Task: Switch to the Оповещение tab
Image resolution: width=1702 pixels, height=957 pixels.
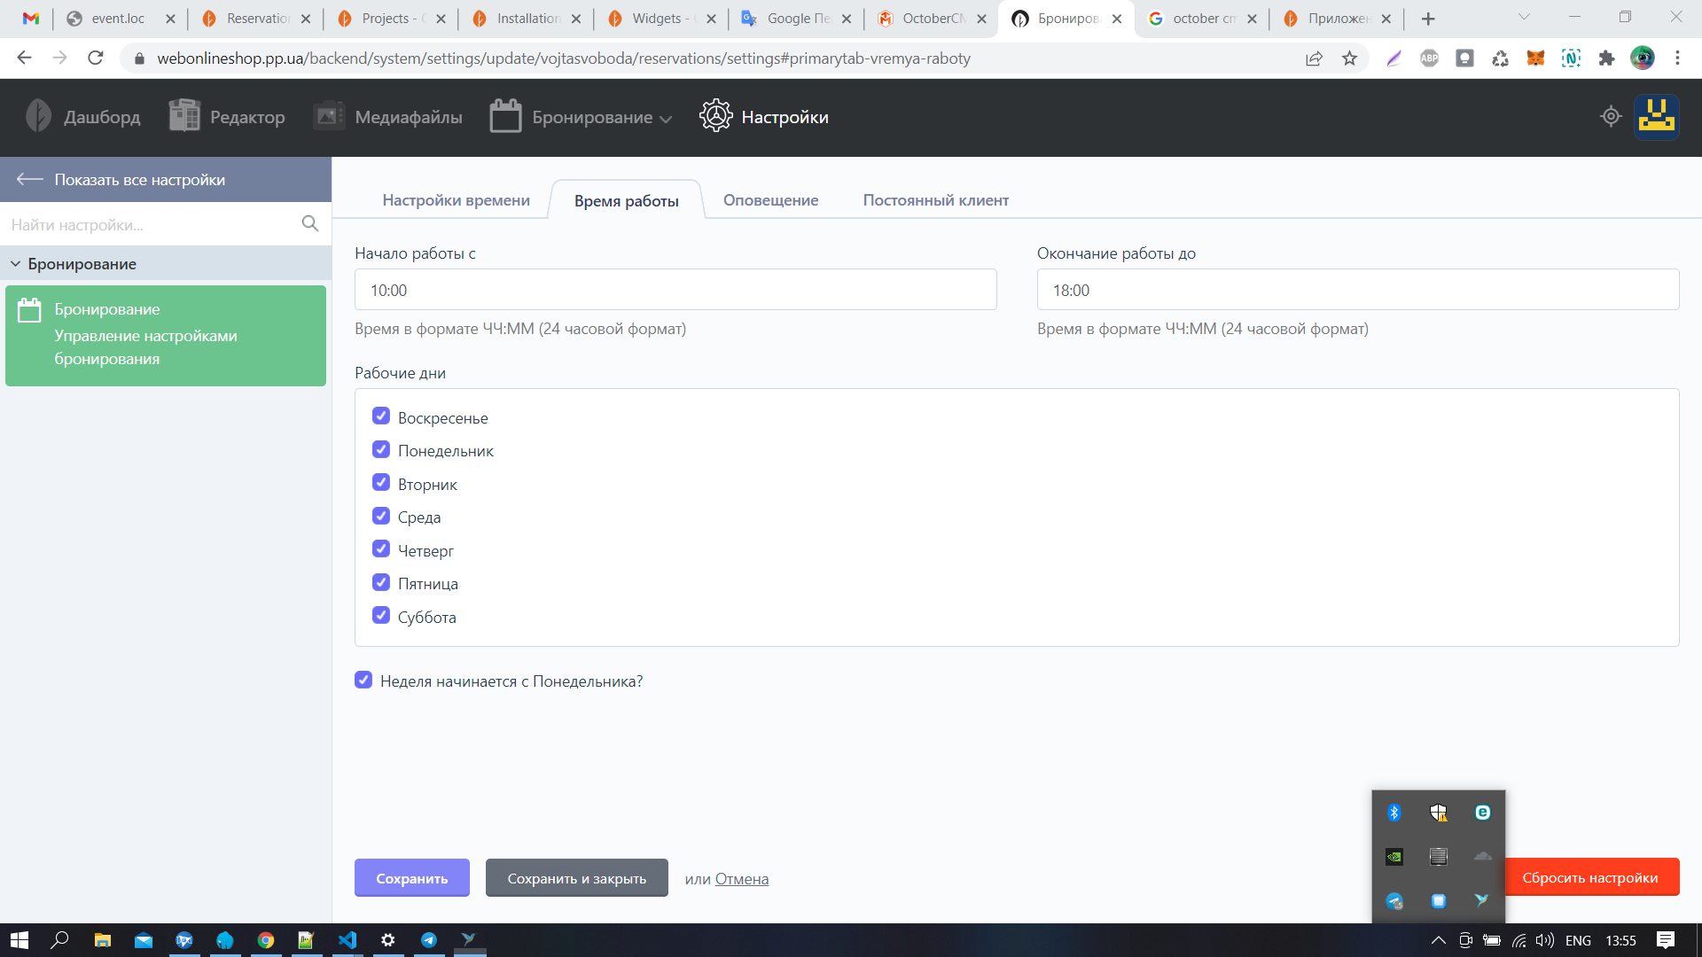Action: click(770, 200)
